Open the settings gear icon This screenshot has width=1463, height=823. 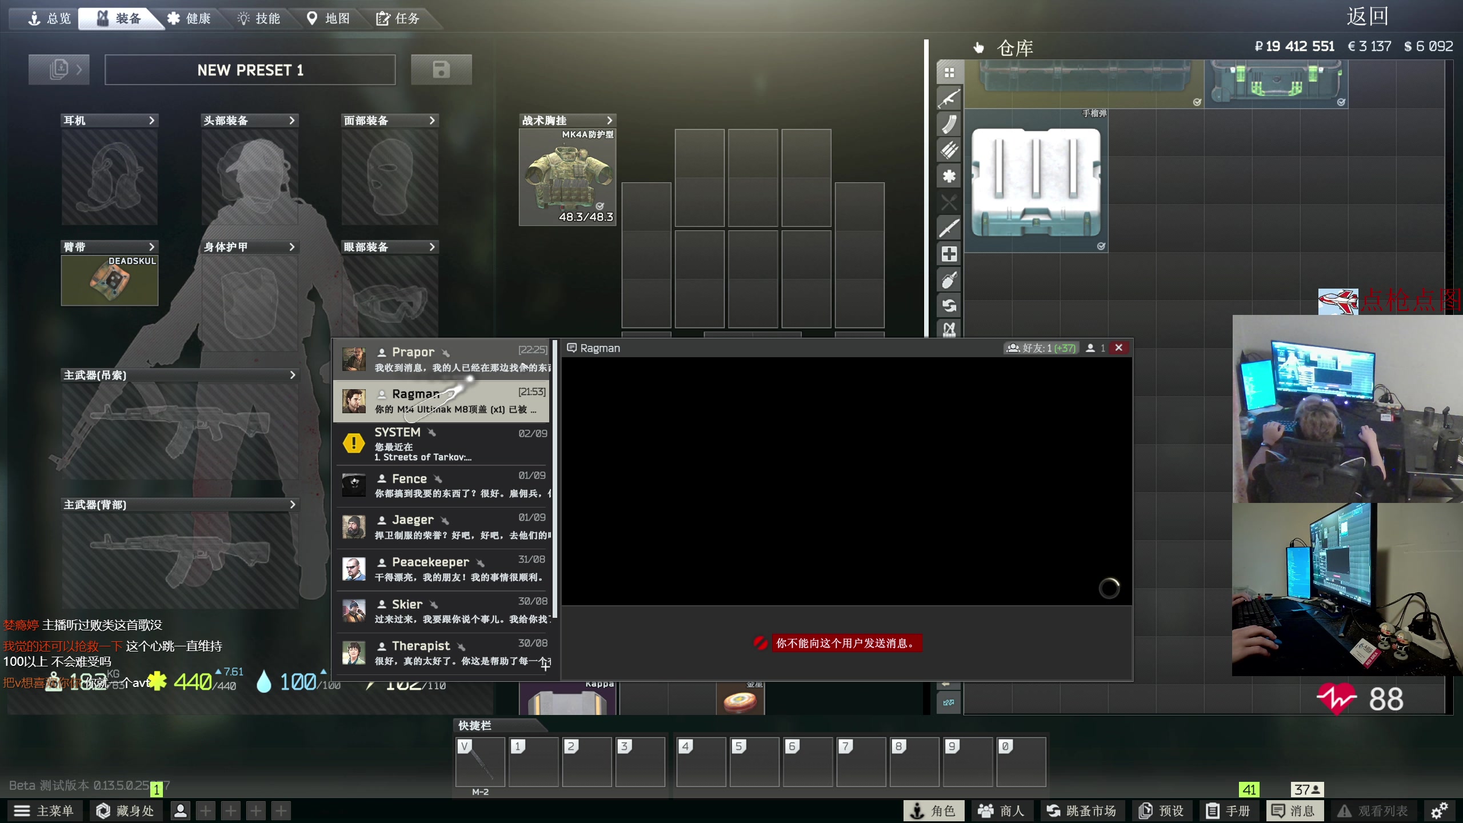(1439, 810)
